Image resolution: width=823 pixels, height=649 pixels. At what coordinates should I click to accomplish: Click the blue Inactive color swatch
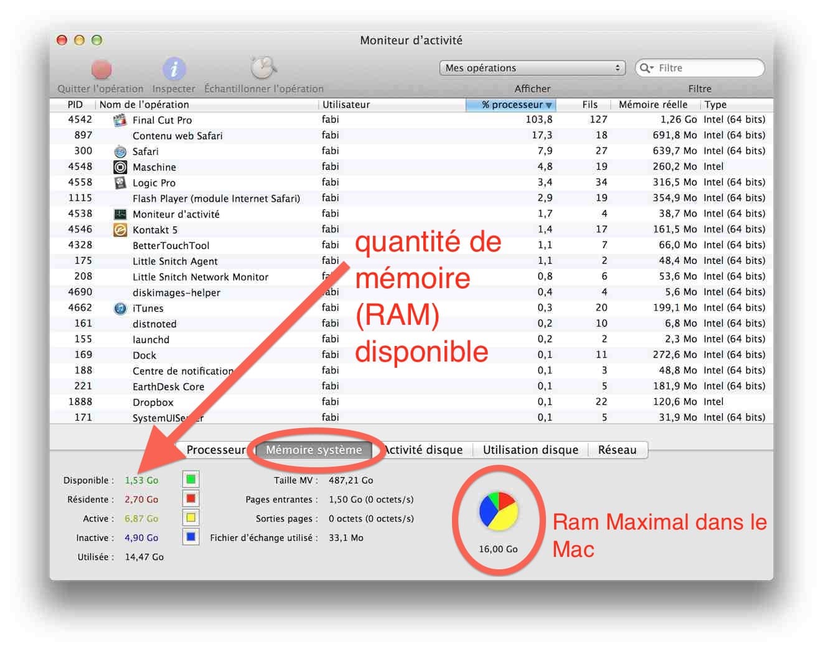pyautogui.click(x=191, y=537)
